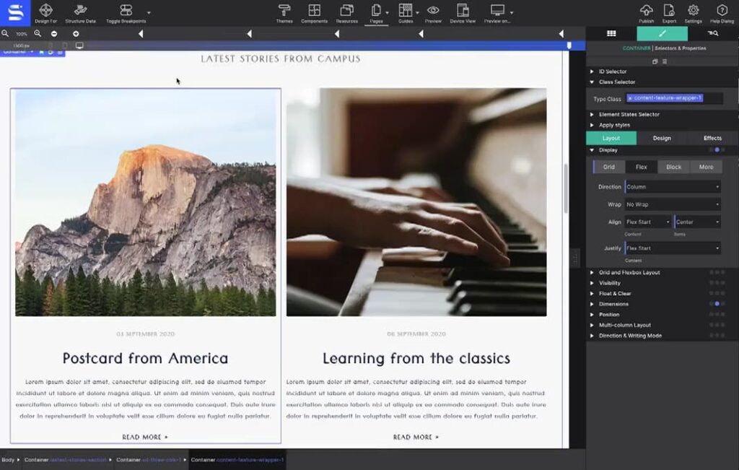This screenshot has width=739, height=470.
Task: Open the Design For breakpoint tool
Action: point(45,11)
